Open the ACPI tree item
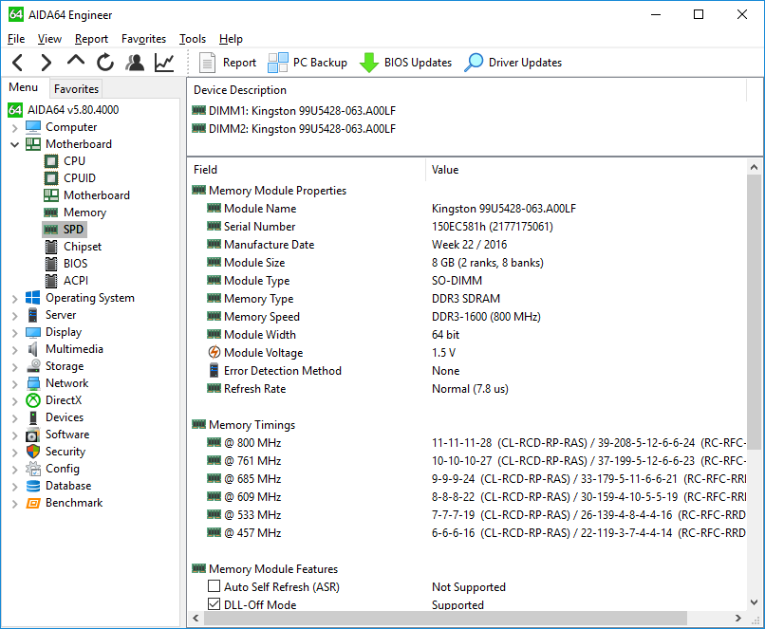Screen dimensions: 765x629 66,281
